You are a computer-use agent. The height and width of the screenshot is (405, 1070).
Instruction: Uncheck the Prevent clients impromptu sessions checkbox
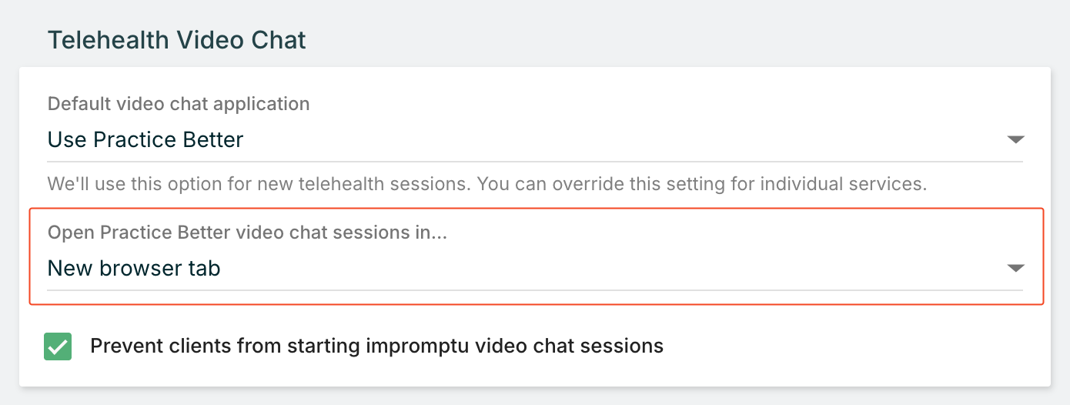58,346
